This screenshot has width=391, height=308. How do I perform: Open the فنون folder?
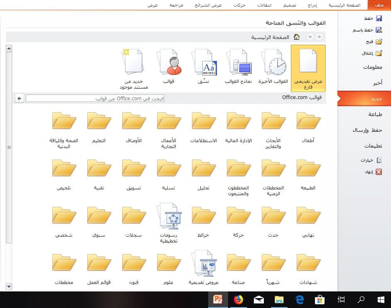click(134, 269)
